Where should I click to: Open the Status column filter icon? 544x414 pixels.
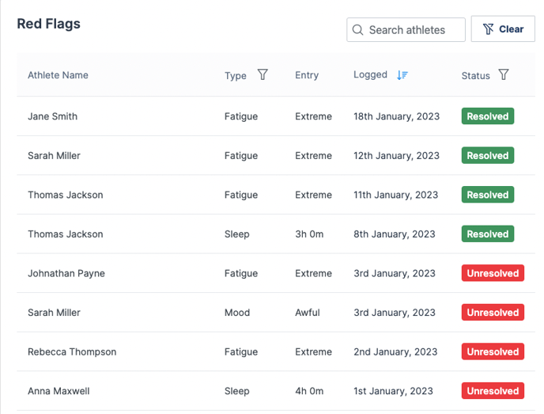tap(504, 74)
